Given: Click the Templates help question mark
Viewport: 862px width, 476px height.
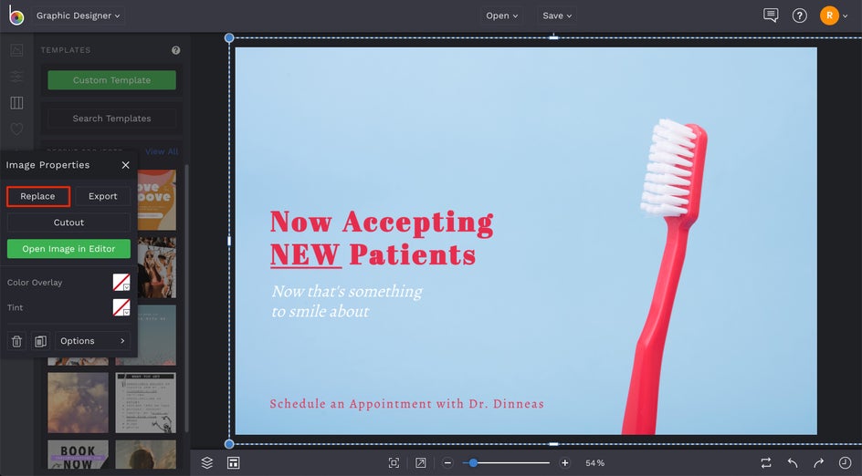Looking at the screenshot, I should pyautogui.click(x=176, y=50).
